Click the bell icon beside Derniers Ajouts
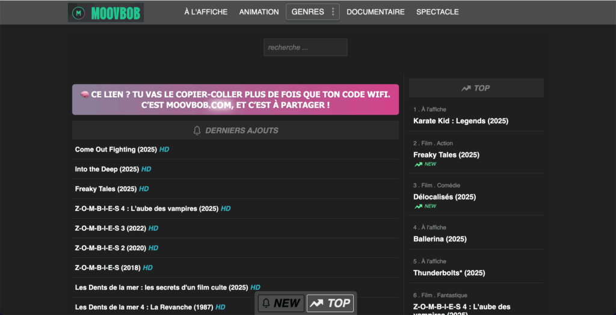 click(197, 130)
